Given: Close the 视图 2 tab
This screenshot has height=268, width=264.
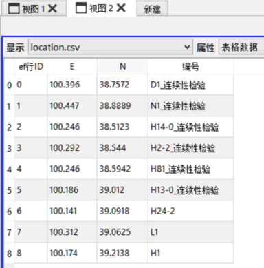Looking at the screenshot, I should click(x=121, y=8).
